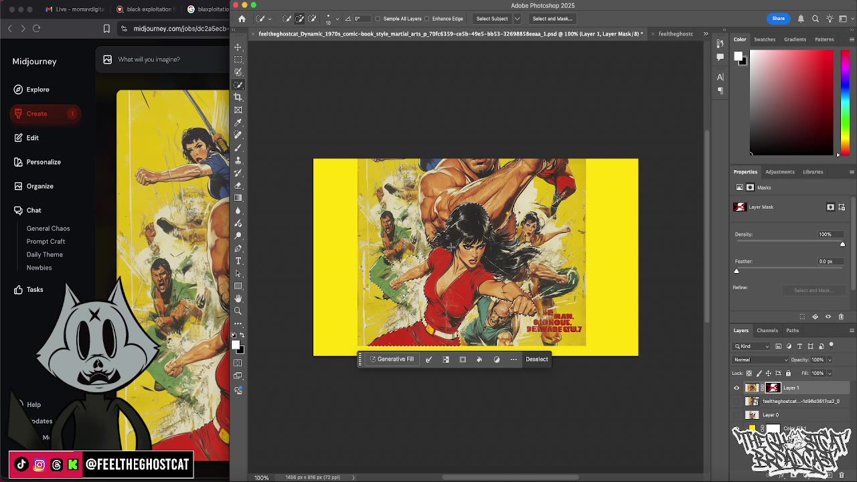The height and width of the screenshot is (482, 857).
Task: Open Select Subject dropdown arrow
Action: tap(517, 19)
